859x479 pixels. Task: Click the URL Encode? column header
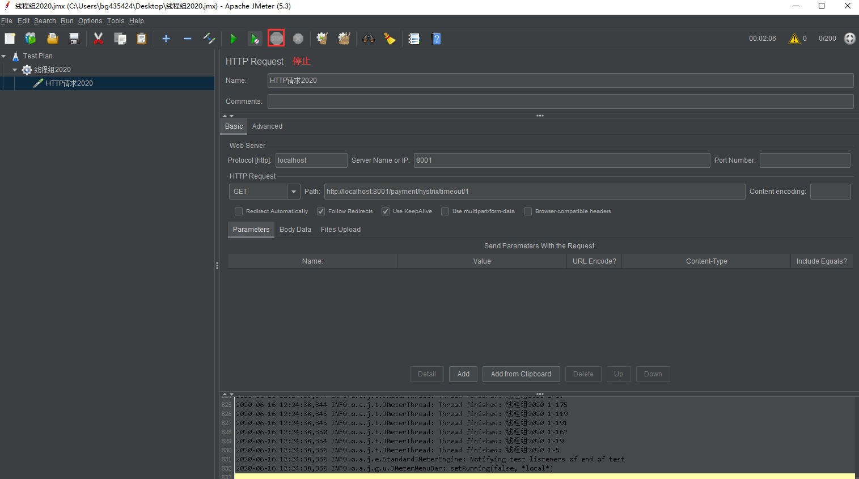tap(594, 261)
